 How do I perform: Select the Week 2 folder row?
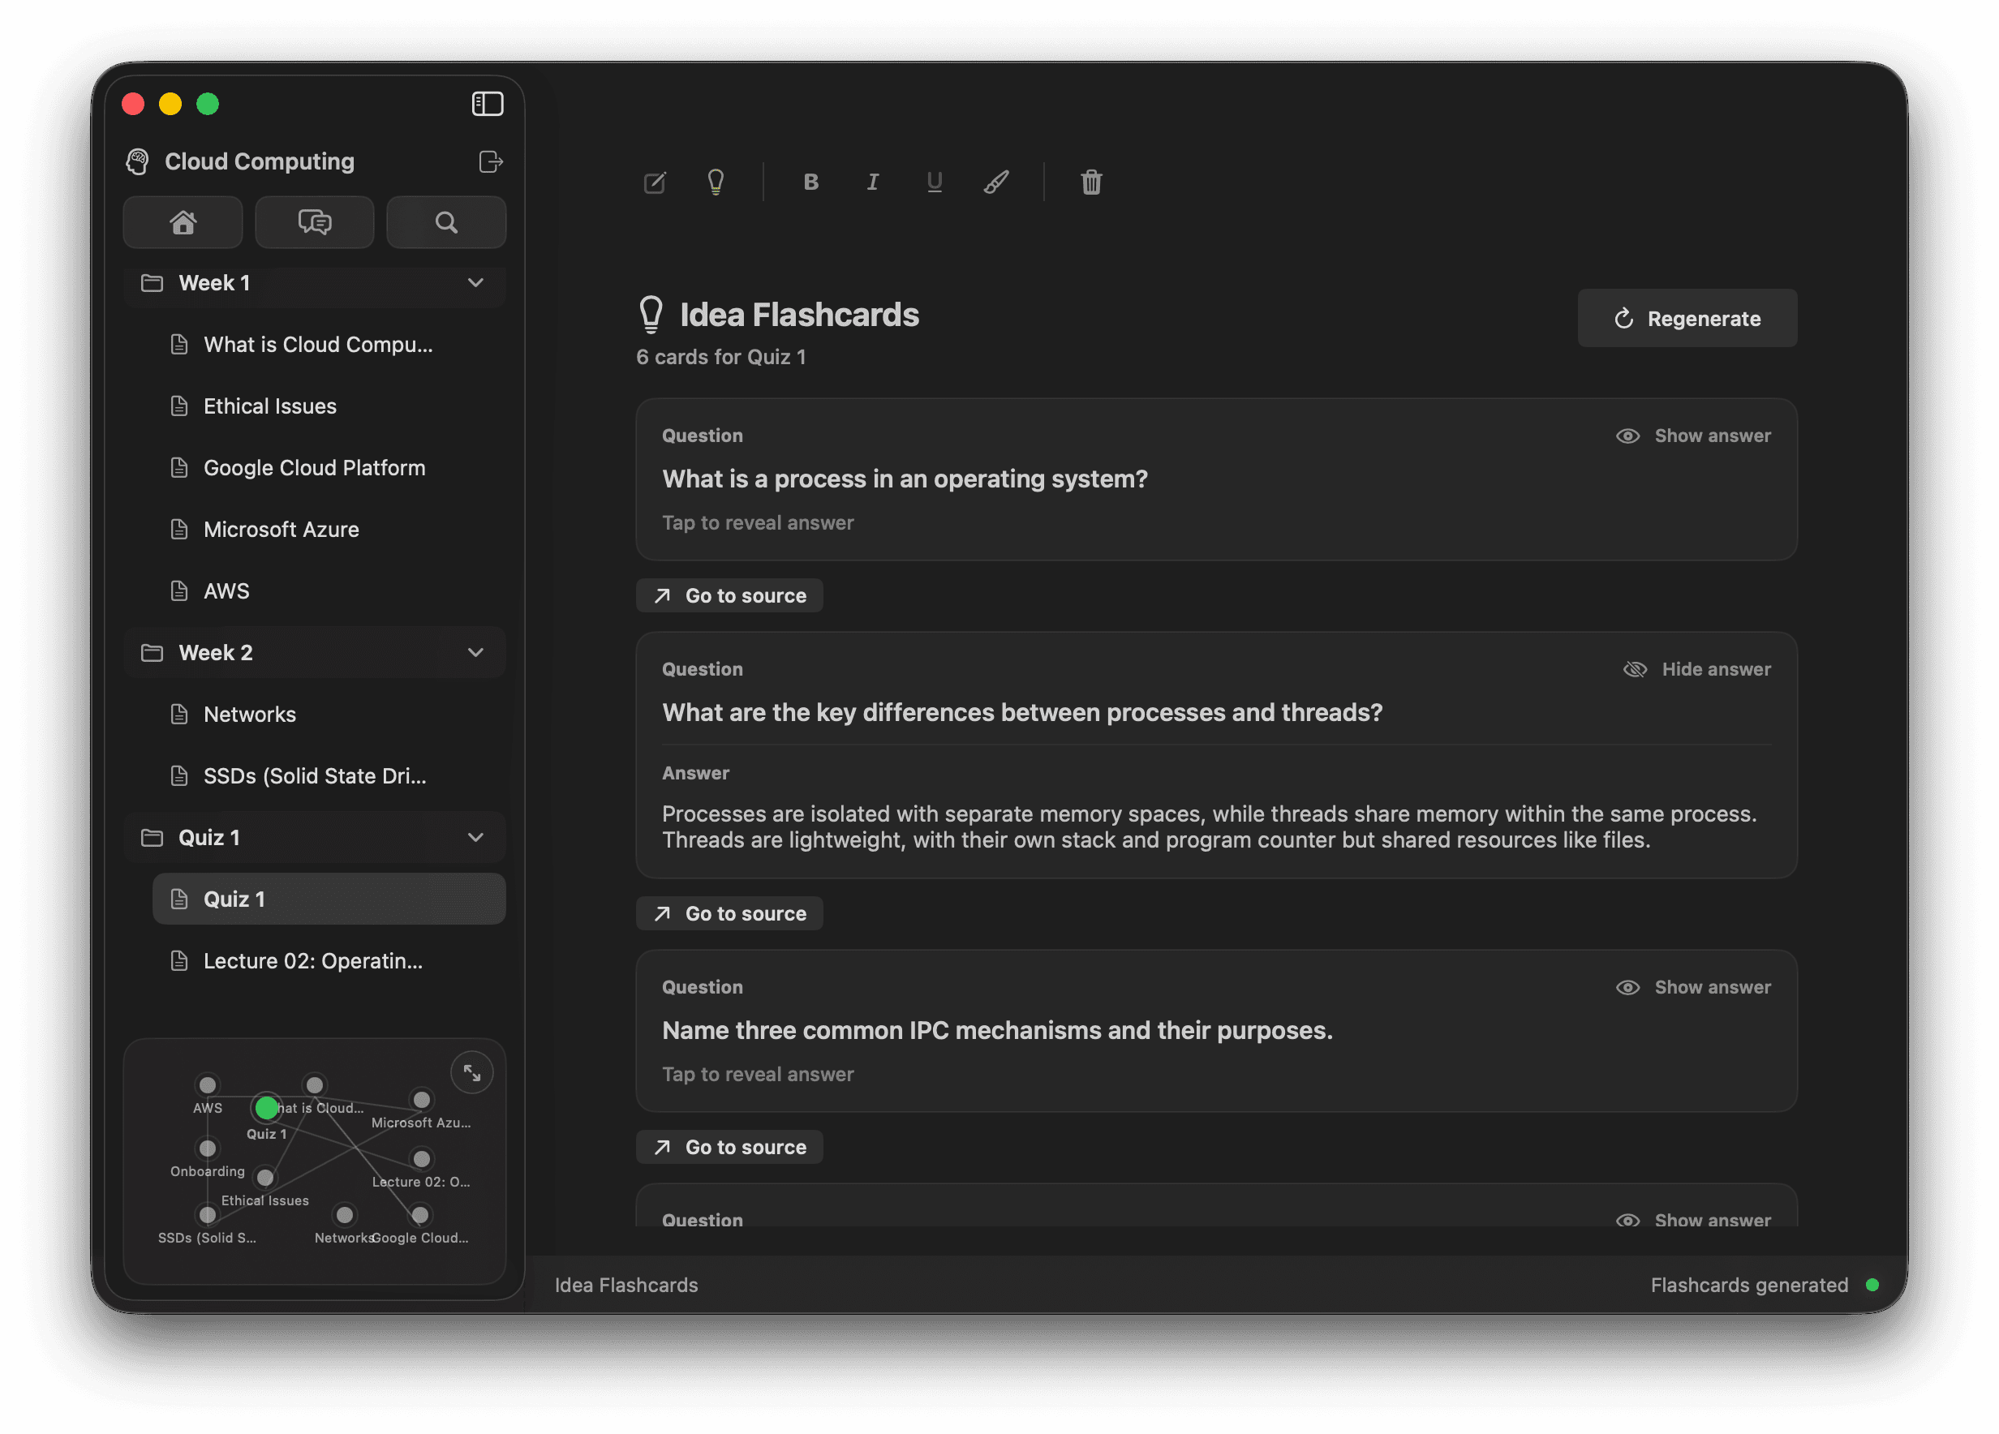(315, 653)
